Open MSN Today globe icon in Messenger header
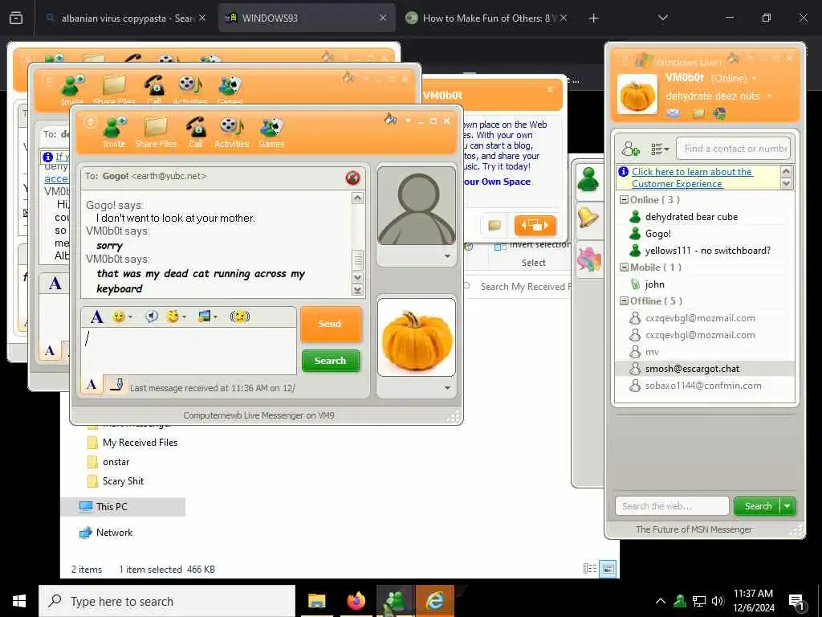 719,112
